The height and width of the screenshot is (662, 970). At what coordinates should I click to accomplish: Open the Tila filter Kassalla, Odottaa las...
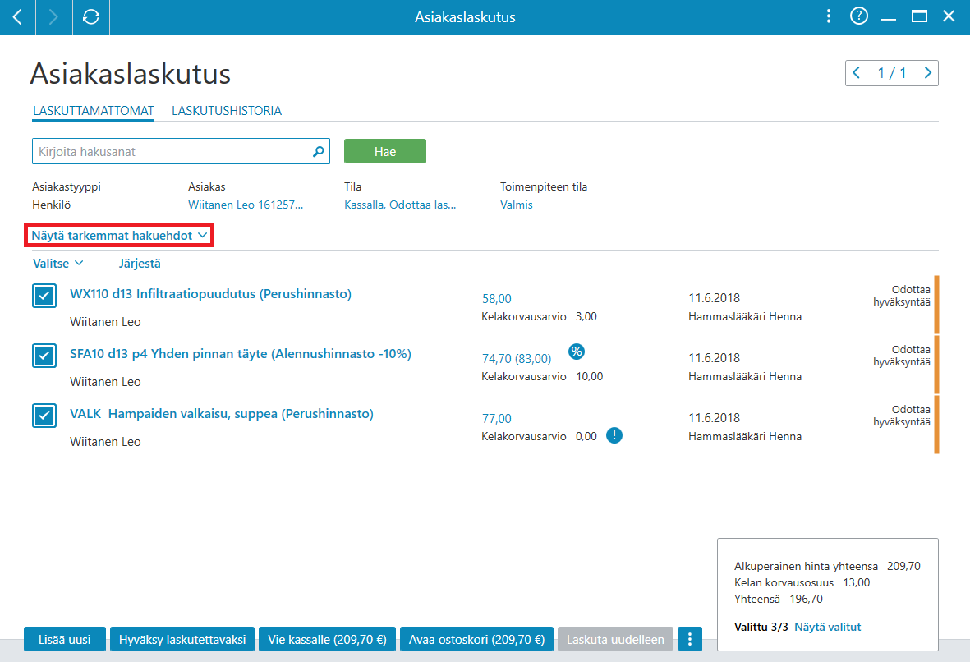(400, 205)
